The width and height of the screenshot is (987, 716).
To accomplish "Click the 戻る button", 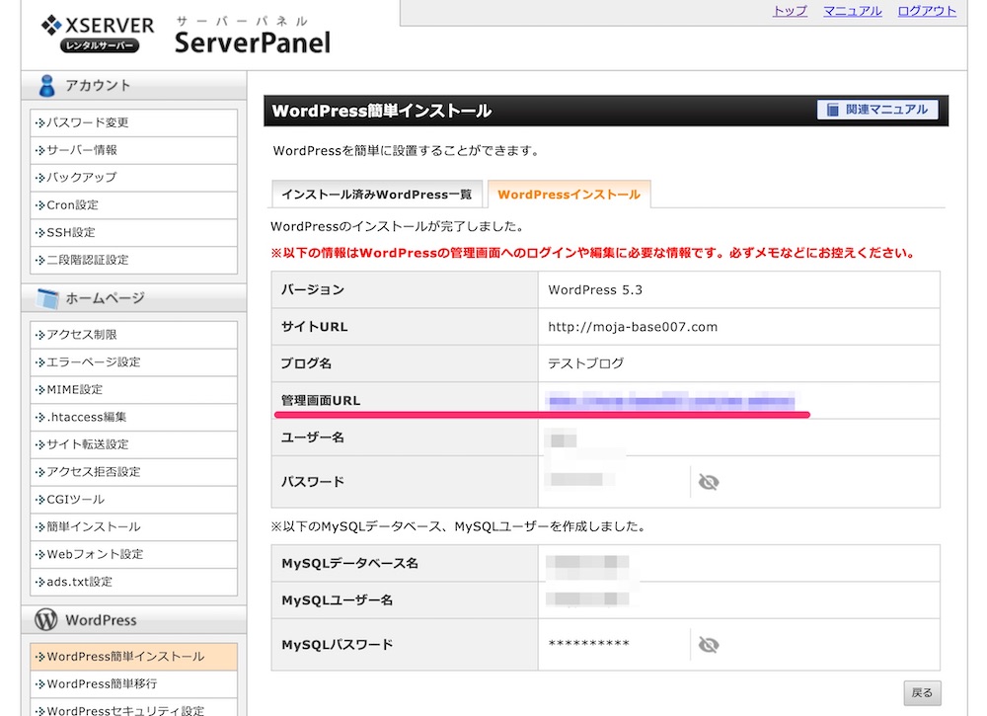I will tap(922, 692).
